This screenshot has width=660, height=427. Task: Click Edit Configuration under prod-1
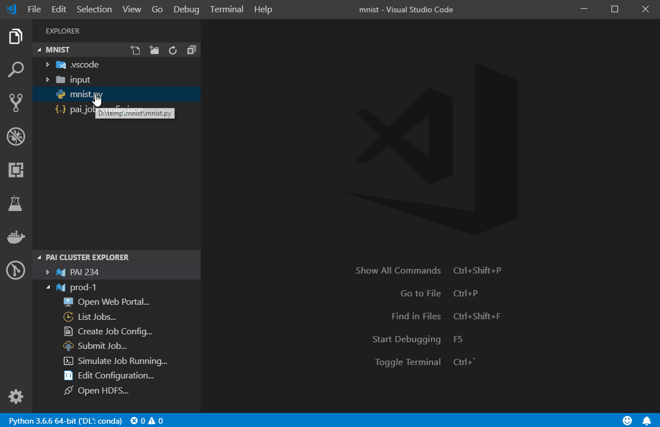point(115,375)
